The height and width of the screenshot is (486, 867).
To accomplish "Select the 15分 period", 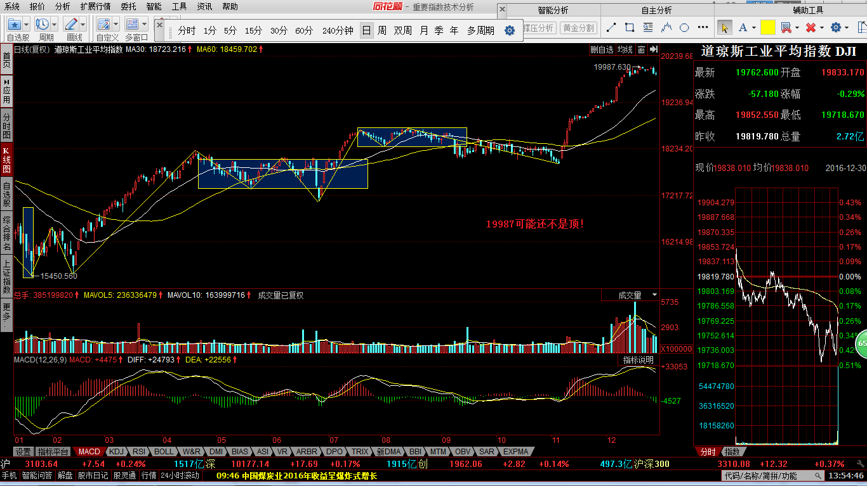I will (253, 30).
